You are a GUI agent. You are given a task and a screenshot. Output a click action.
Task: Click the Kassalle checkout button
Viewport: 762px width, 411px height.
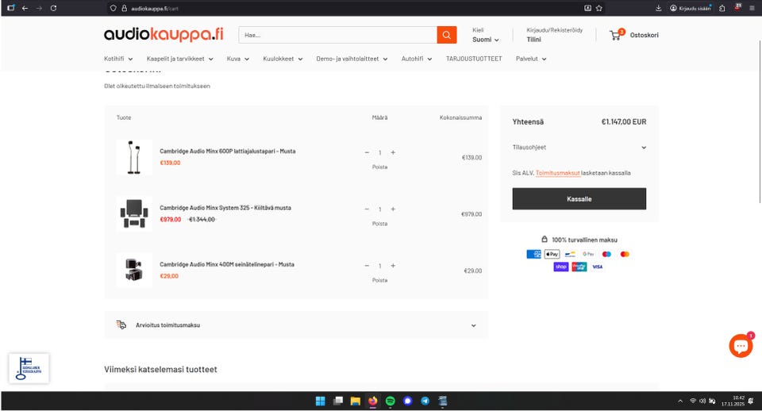(x=579, y=198)
